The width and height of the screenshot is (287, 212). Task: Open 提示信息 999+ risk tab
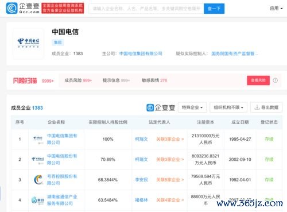(117, 80)
